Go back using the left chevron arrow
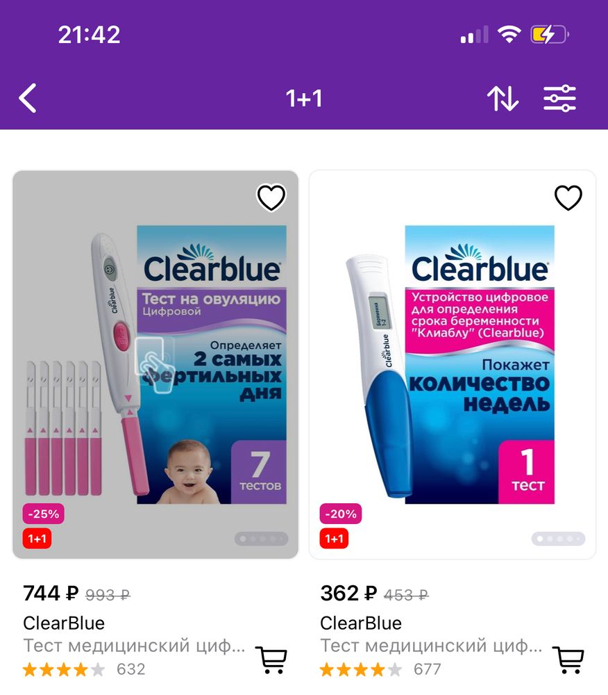 pyautogui.click(x=28, y=99)
